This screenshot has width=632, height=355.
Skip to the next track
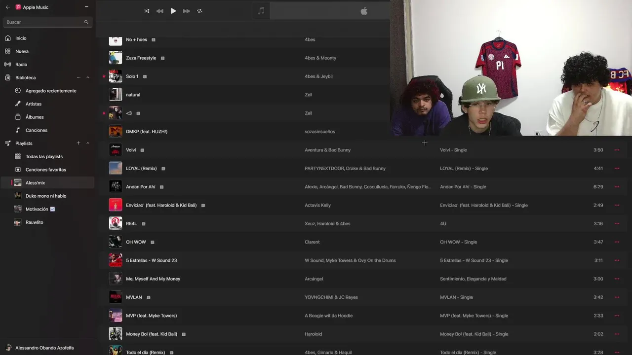[x=187, y=11]
